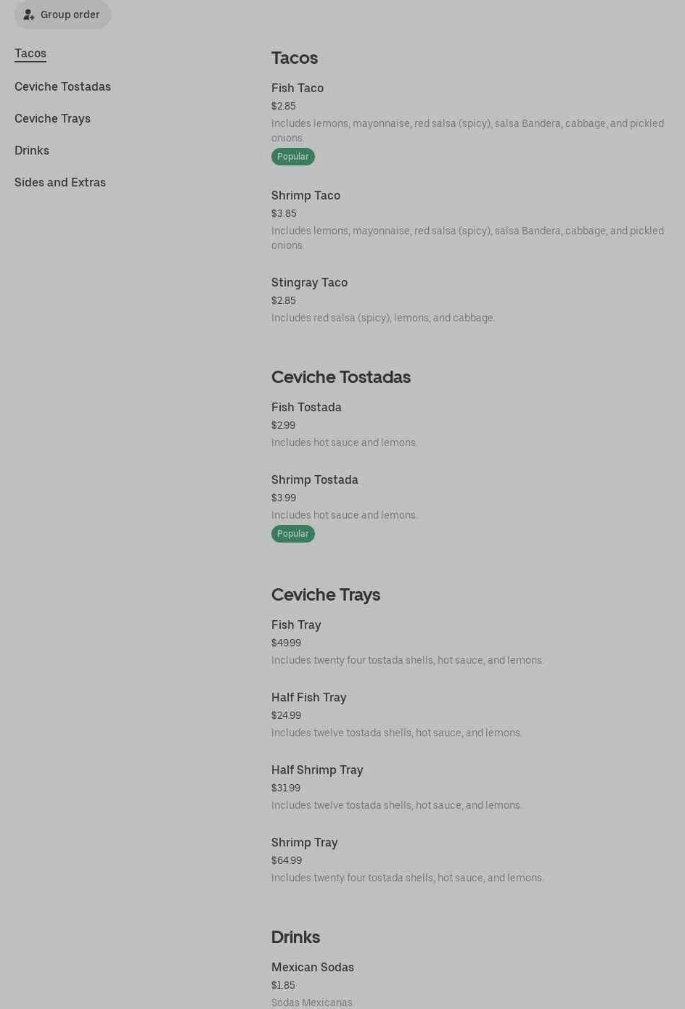This screenshot has height=1009, width=685.
Task: Jump to Ceviche Tostadas category
Action: [x=62, y=86]
